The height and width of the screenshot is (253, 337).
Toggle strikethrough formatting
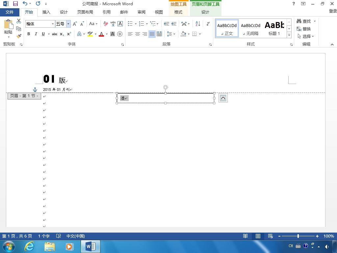55,34
